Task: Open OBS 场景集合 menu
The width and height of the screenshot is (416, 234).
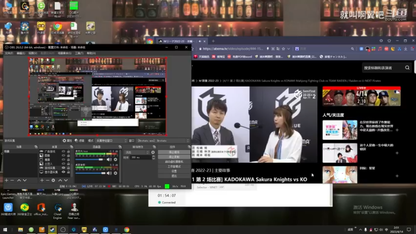Action: coord(64,54)
